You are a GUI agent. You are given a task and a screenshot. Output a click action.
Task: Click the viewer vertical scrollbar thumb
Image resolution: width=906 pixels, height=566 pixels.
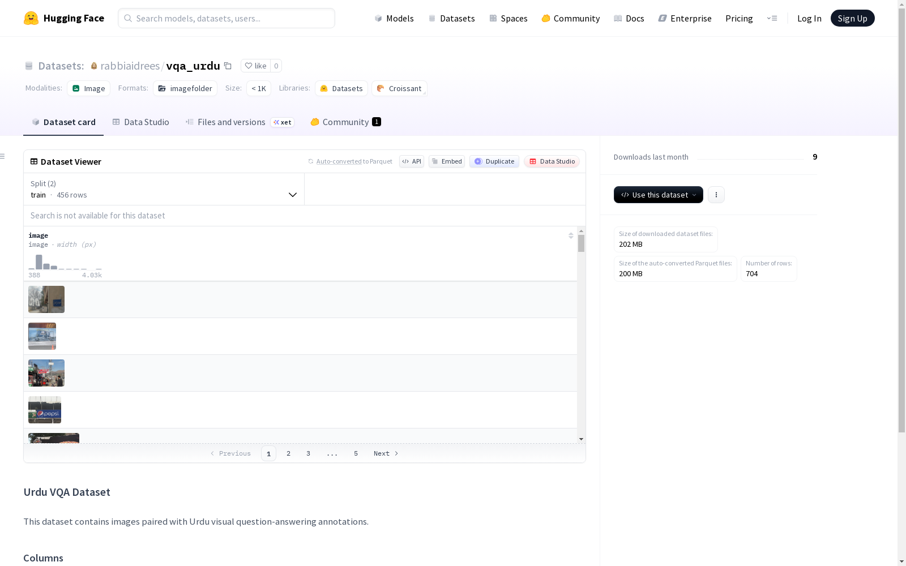tap(581, 243)
